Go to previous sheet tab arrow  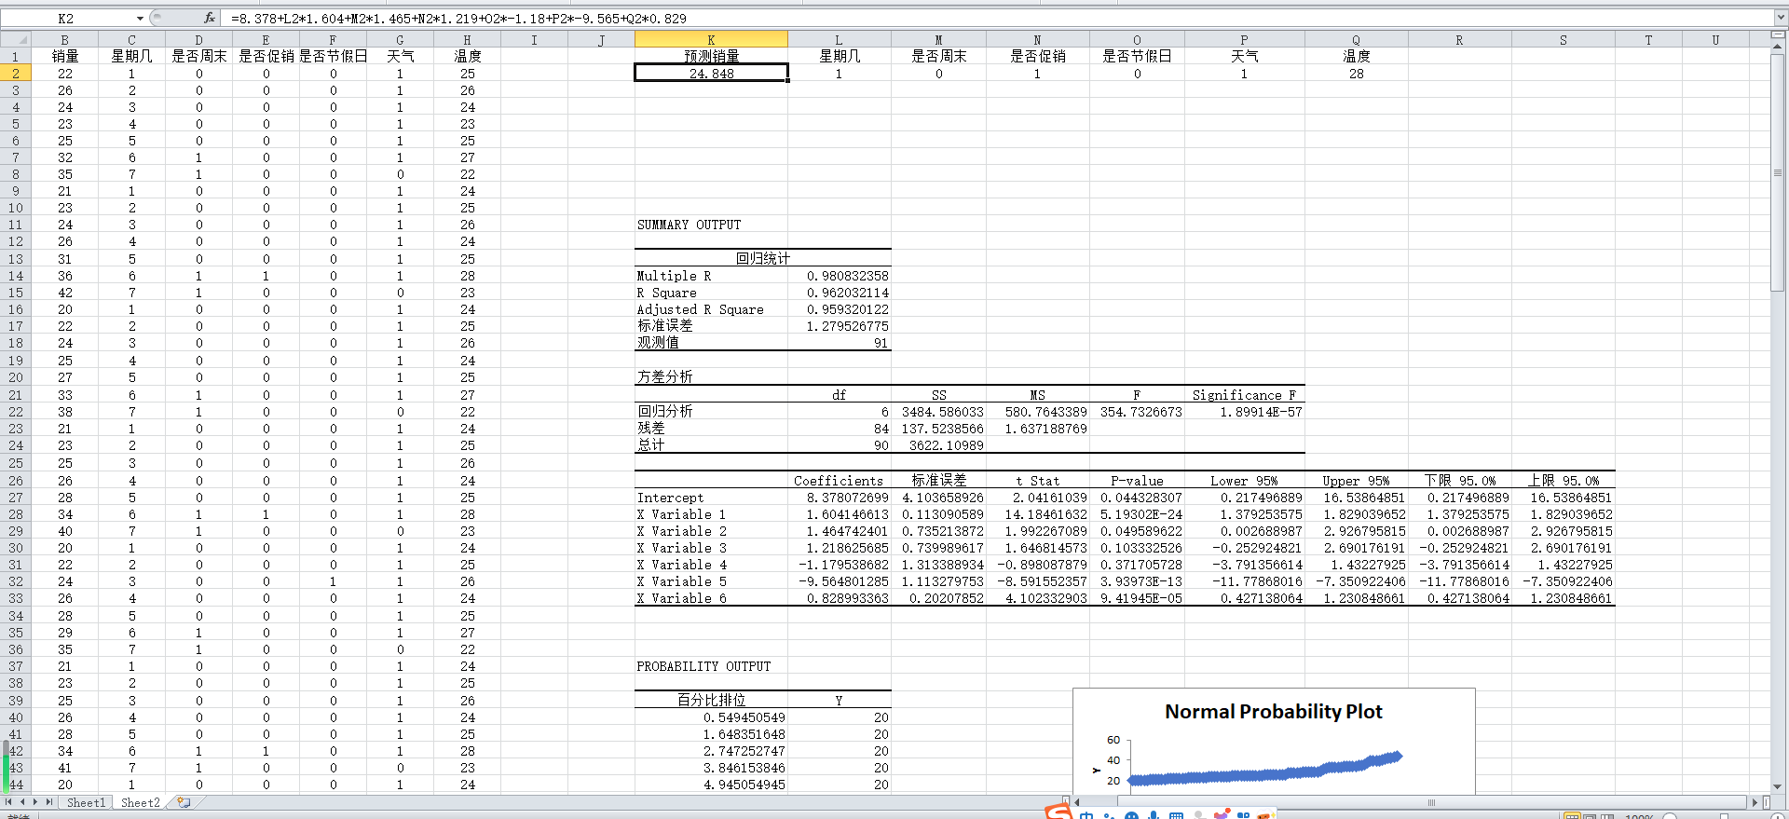click(22, 802)
